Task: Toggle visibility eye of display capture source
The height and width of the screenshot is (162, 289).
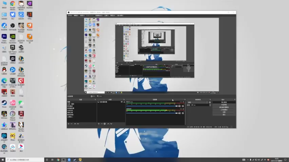Action: coord(122,102)
